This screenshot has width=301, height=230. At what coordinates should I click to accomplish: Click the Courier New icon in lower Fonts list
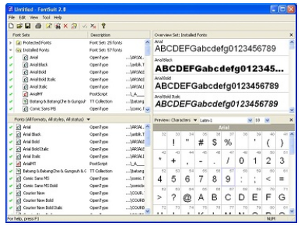pyautogui.click(x=18, y=193)
